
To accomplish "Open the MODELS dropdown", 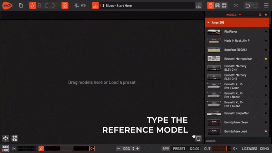I will tap(234, 15).
